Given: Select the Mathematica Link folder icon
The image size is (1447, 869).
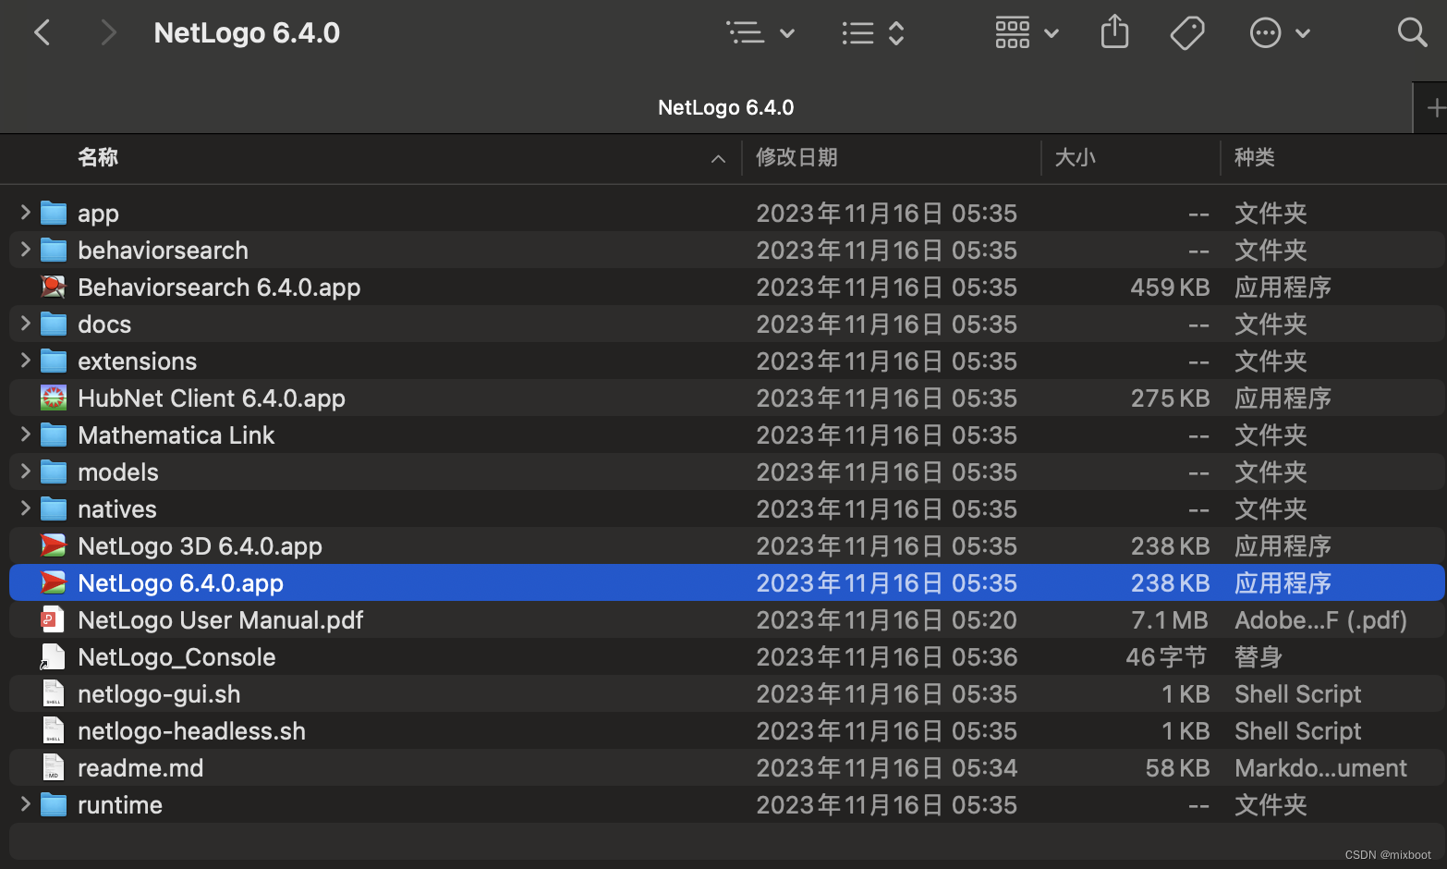Looking at the screenshot, I should tap(54, 435).
